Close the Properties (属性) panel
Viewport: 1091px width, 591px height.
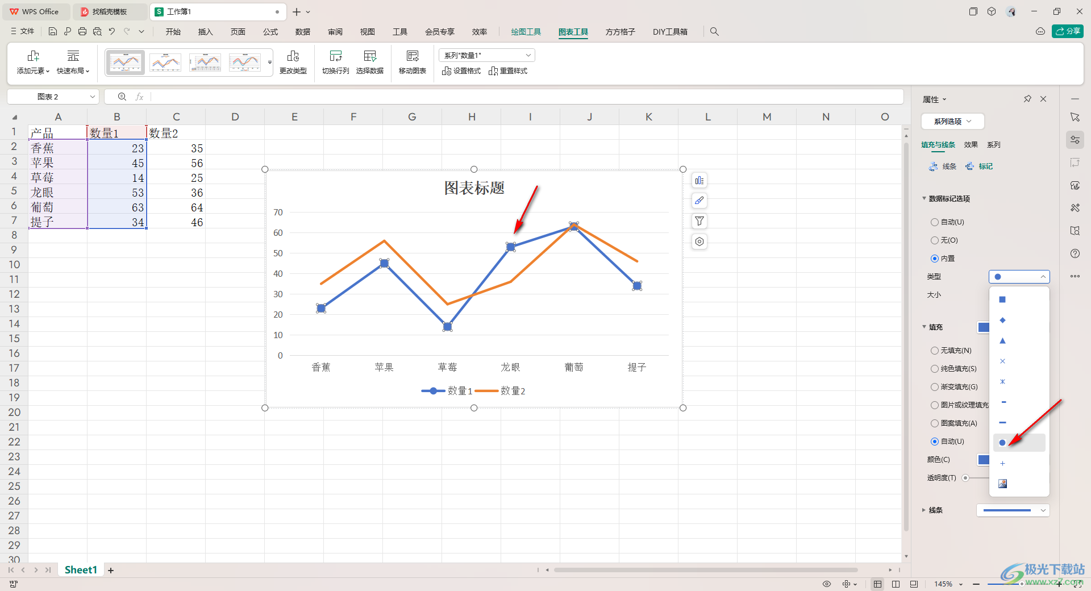1043,99
